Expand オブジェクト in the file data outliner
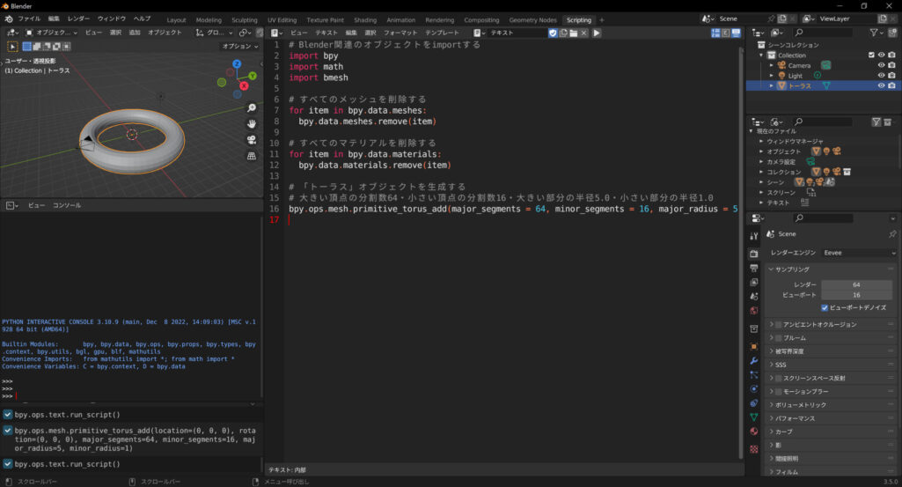Image resolution: width=902 pixels, height=487 pixels. click(x=761, y=151)
